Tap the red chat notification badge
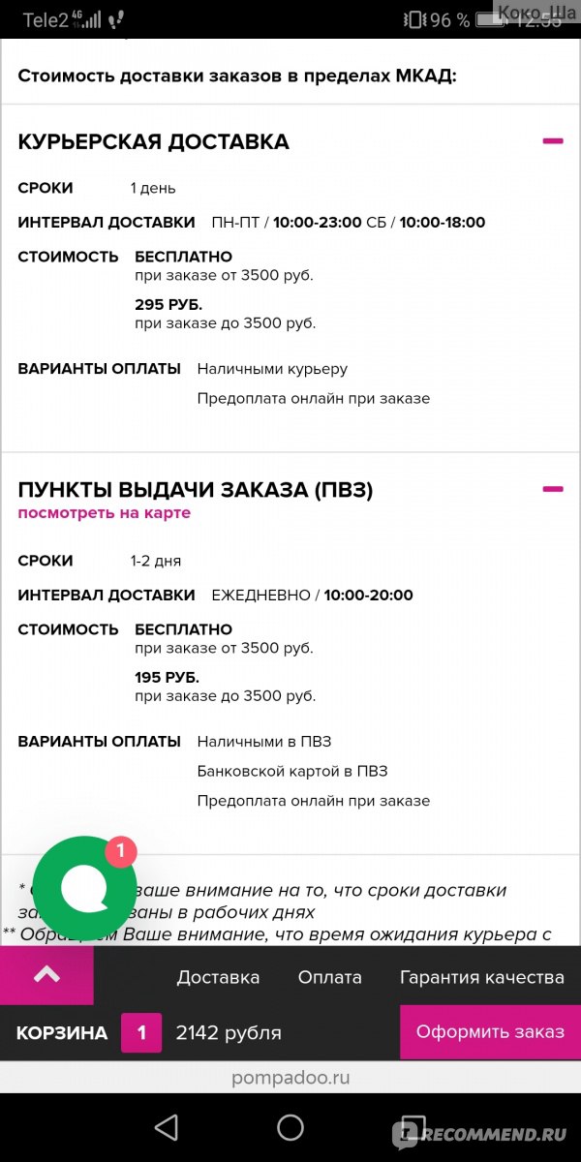The width and height of the screenshot is (581, 1162). (120, 851)
